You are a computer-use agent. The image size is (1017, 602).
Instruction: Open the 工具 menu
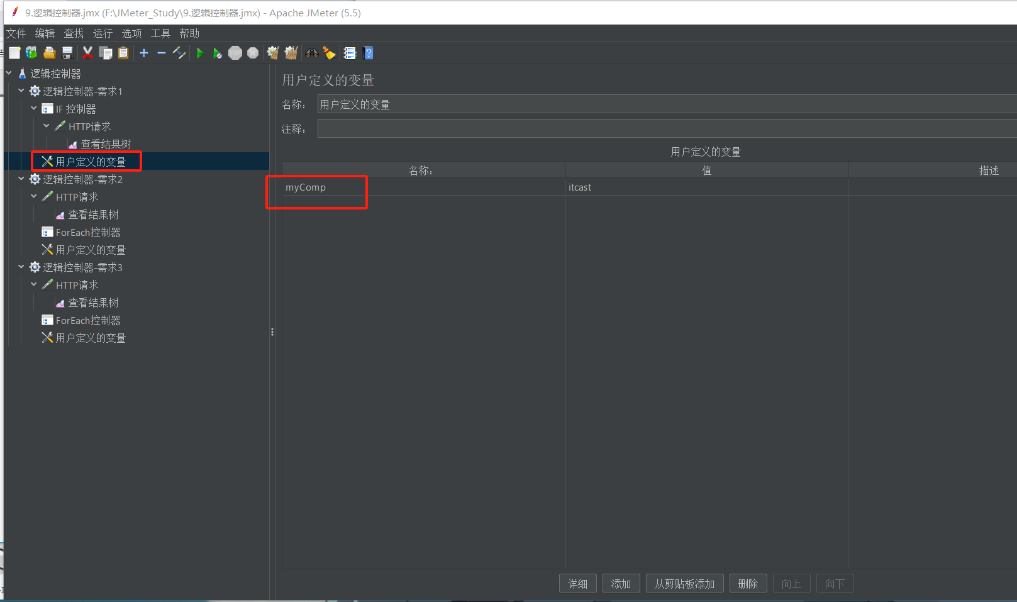pos(161,33)
